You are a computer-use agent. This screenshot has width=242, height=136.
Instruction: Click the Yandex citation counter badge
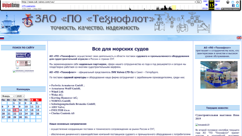23,63
